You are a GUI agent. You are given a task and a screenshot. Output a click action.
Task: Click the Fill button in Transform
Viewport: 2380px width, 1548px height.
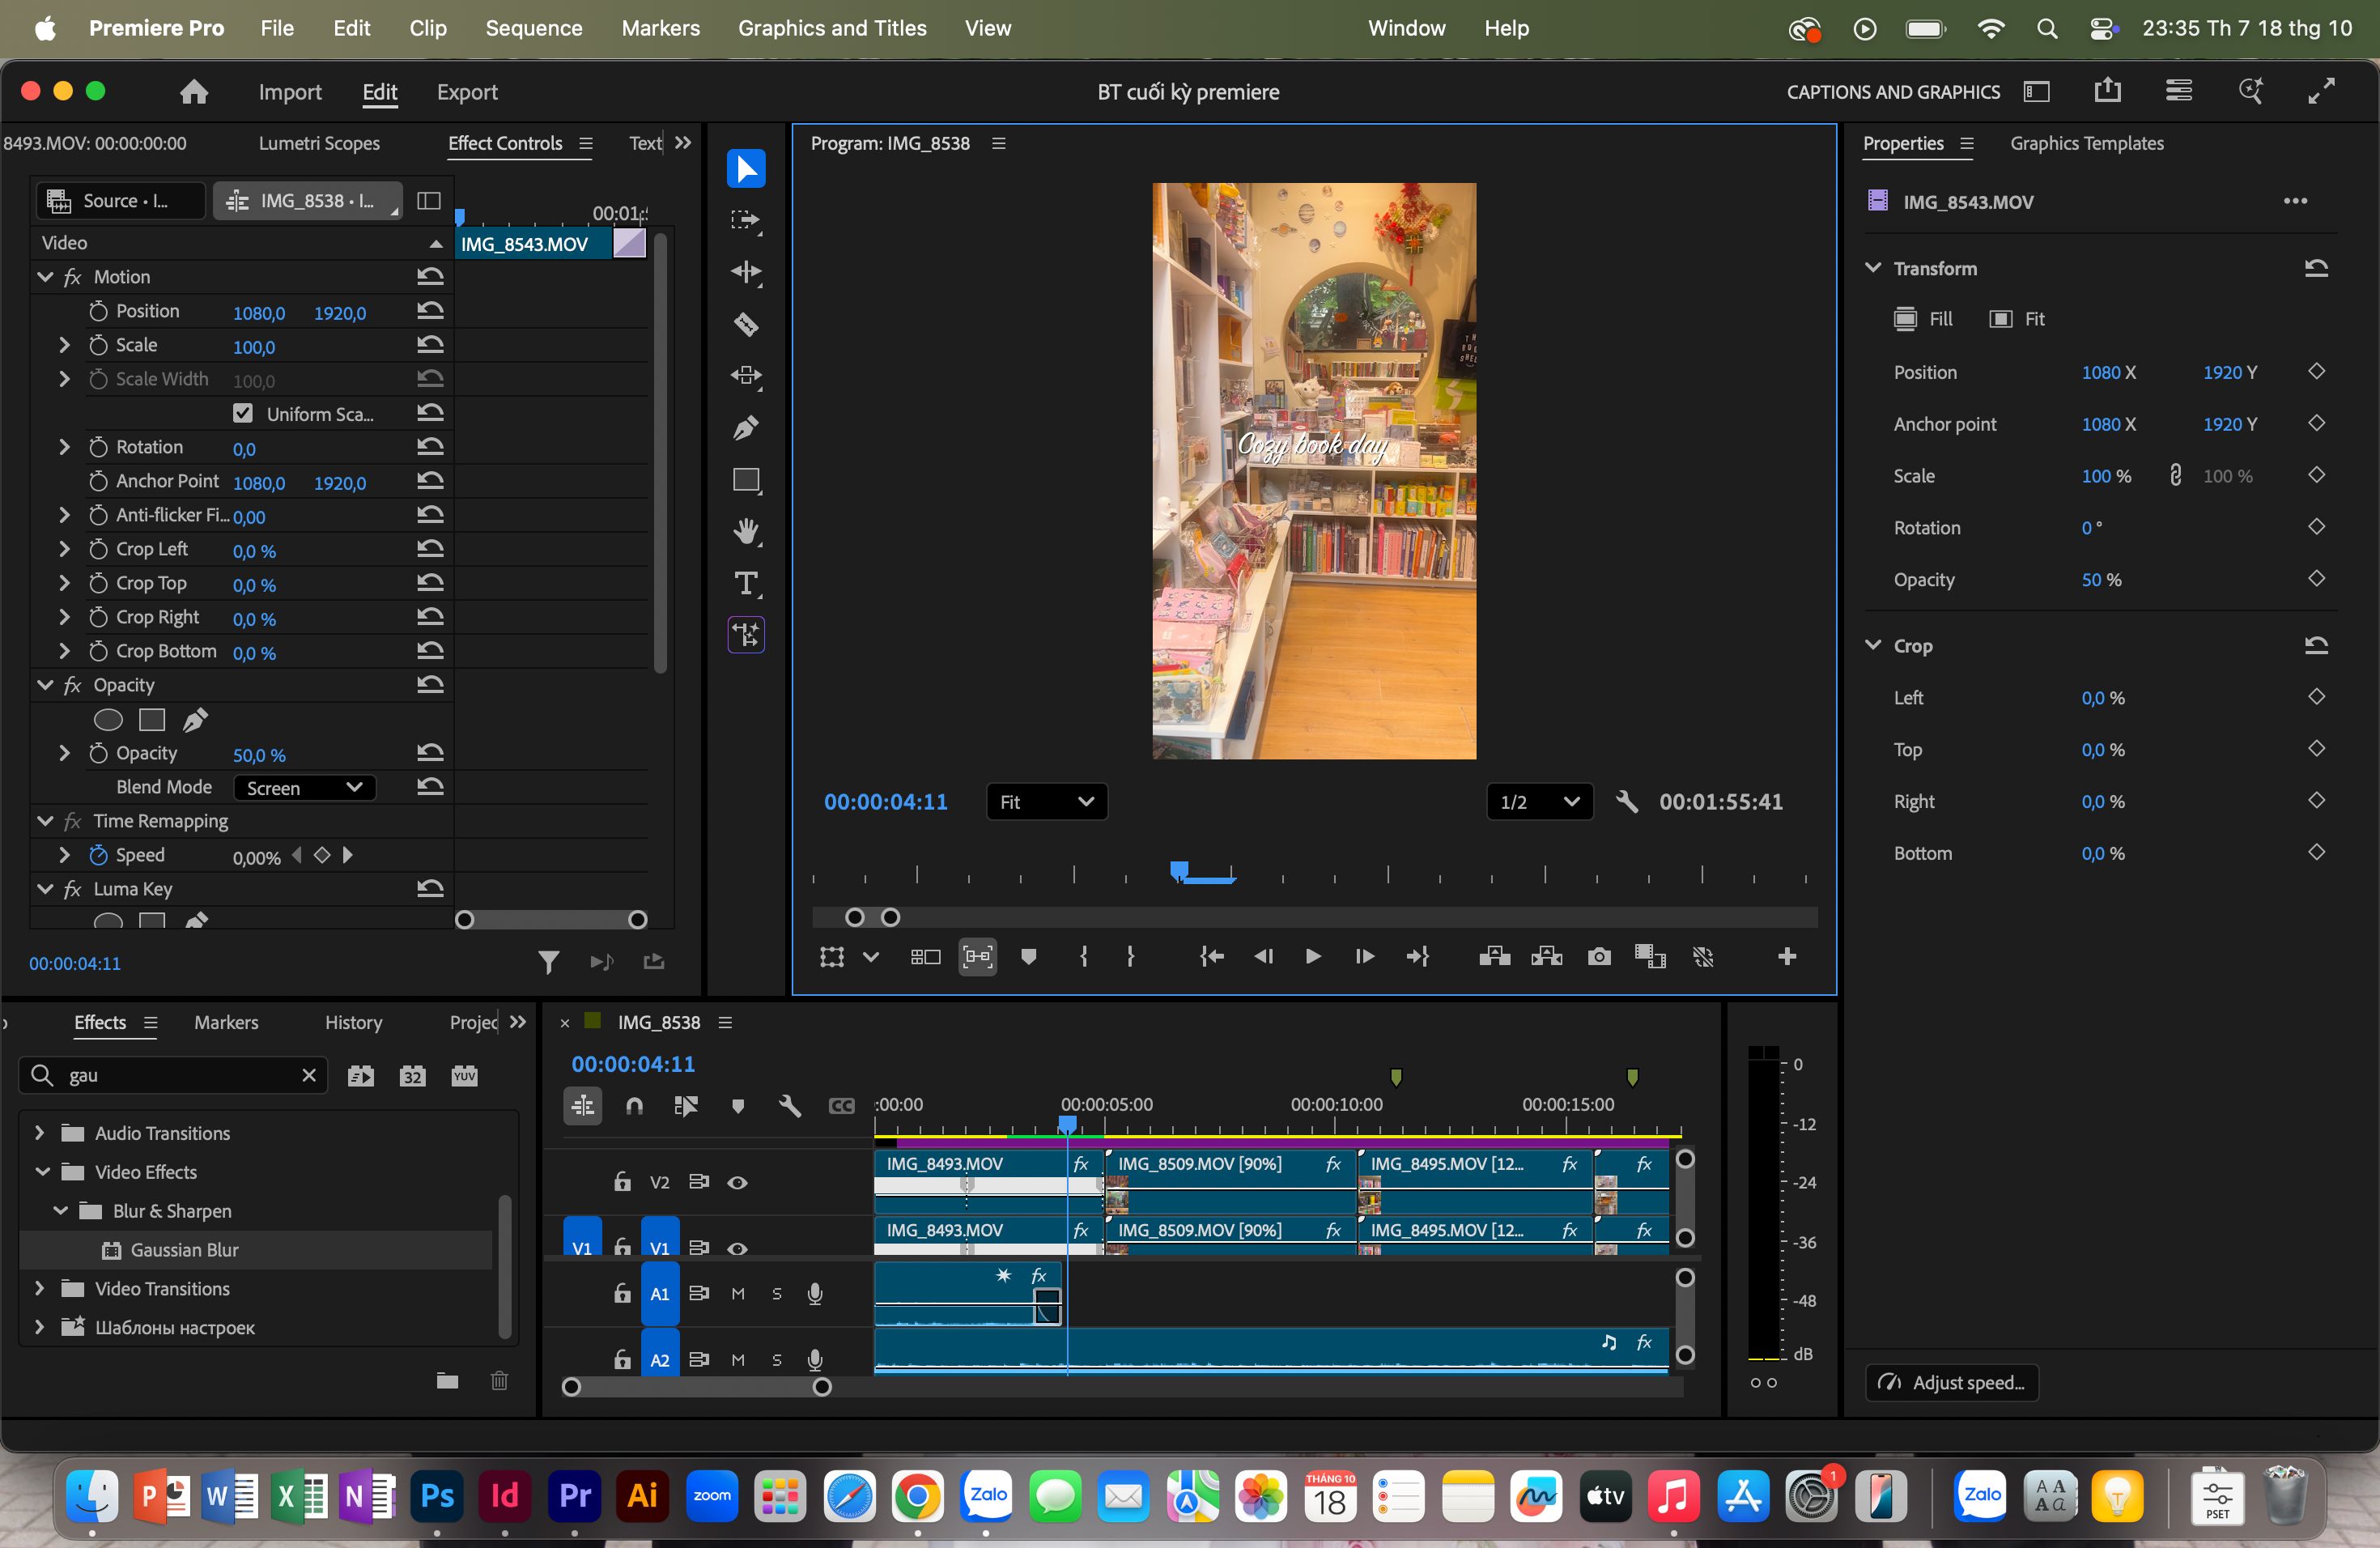pos(1922,319)
